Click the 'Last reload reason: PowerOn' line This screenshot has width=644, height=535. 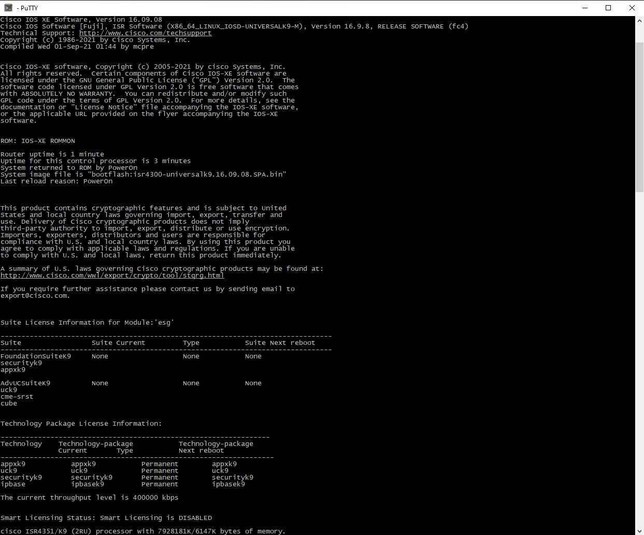tap(56, 181)
